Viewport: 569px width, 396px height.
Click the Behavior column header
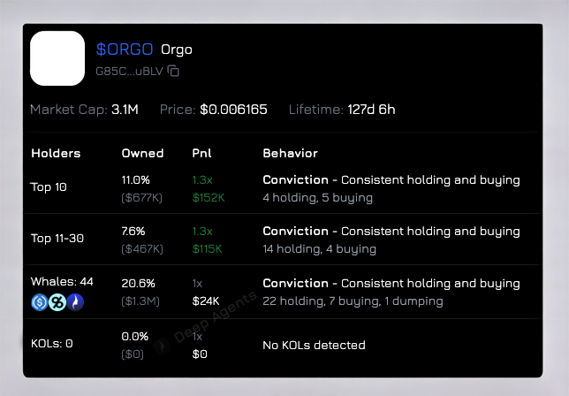click(291, 153)
